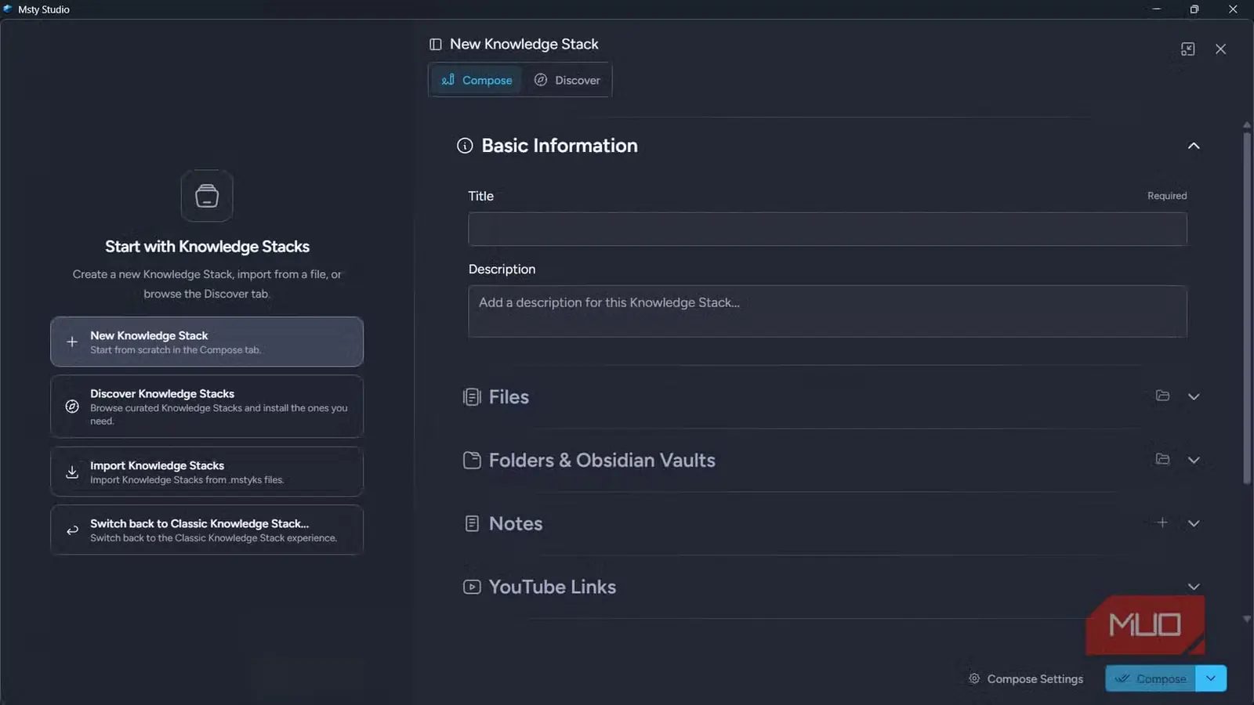Click the 'Start with Knowledge Stacks' heading

[207, 247]
